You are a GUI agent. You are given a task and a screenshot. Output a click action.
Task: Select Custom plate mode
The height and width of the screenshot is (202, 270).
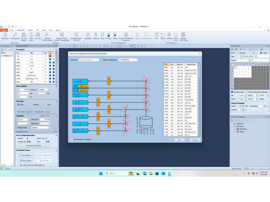coord(261,53)
